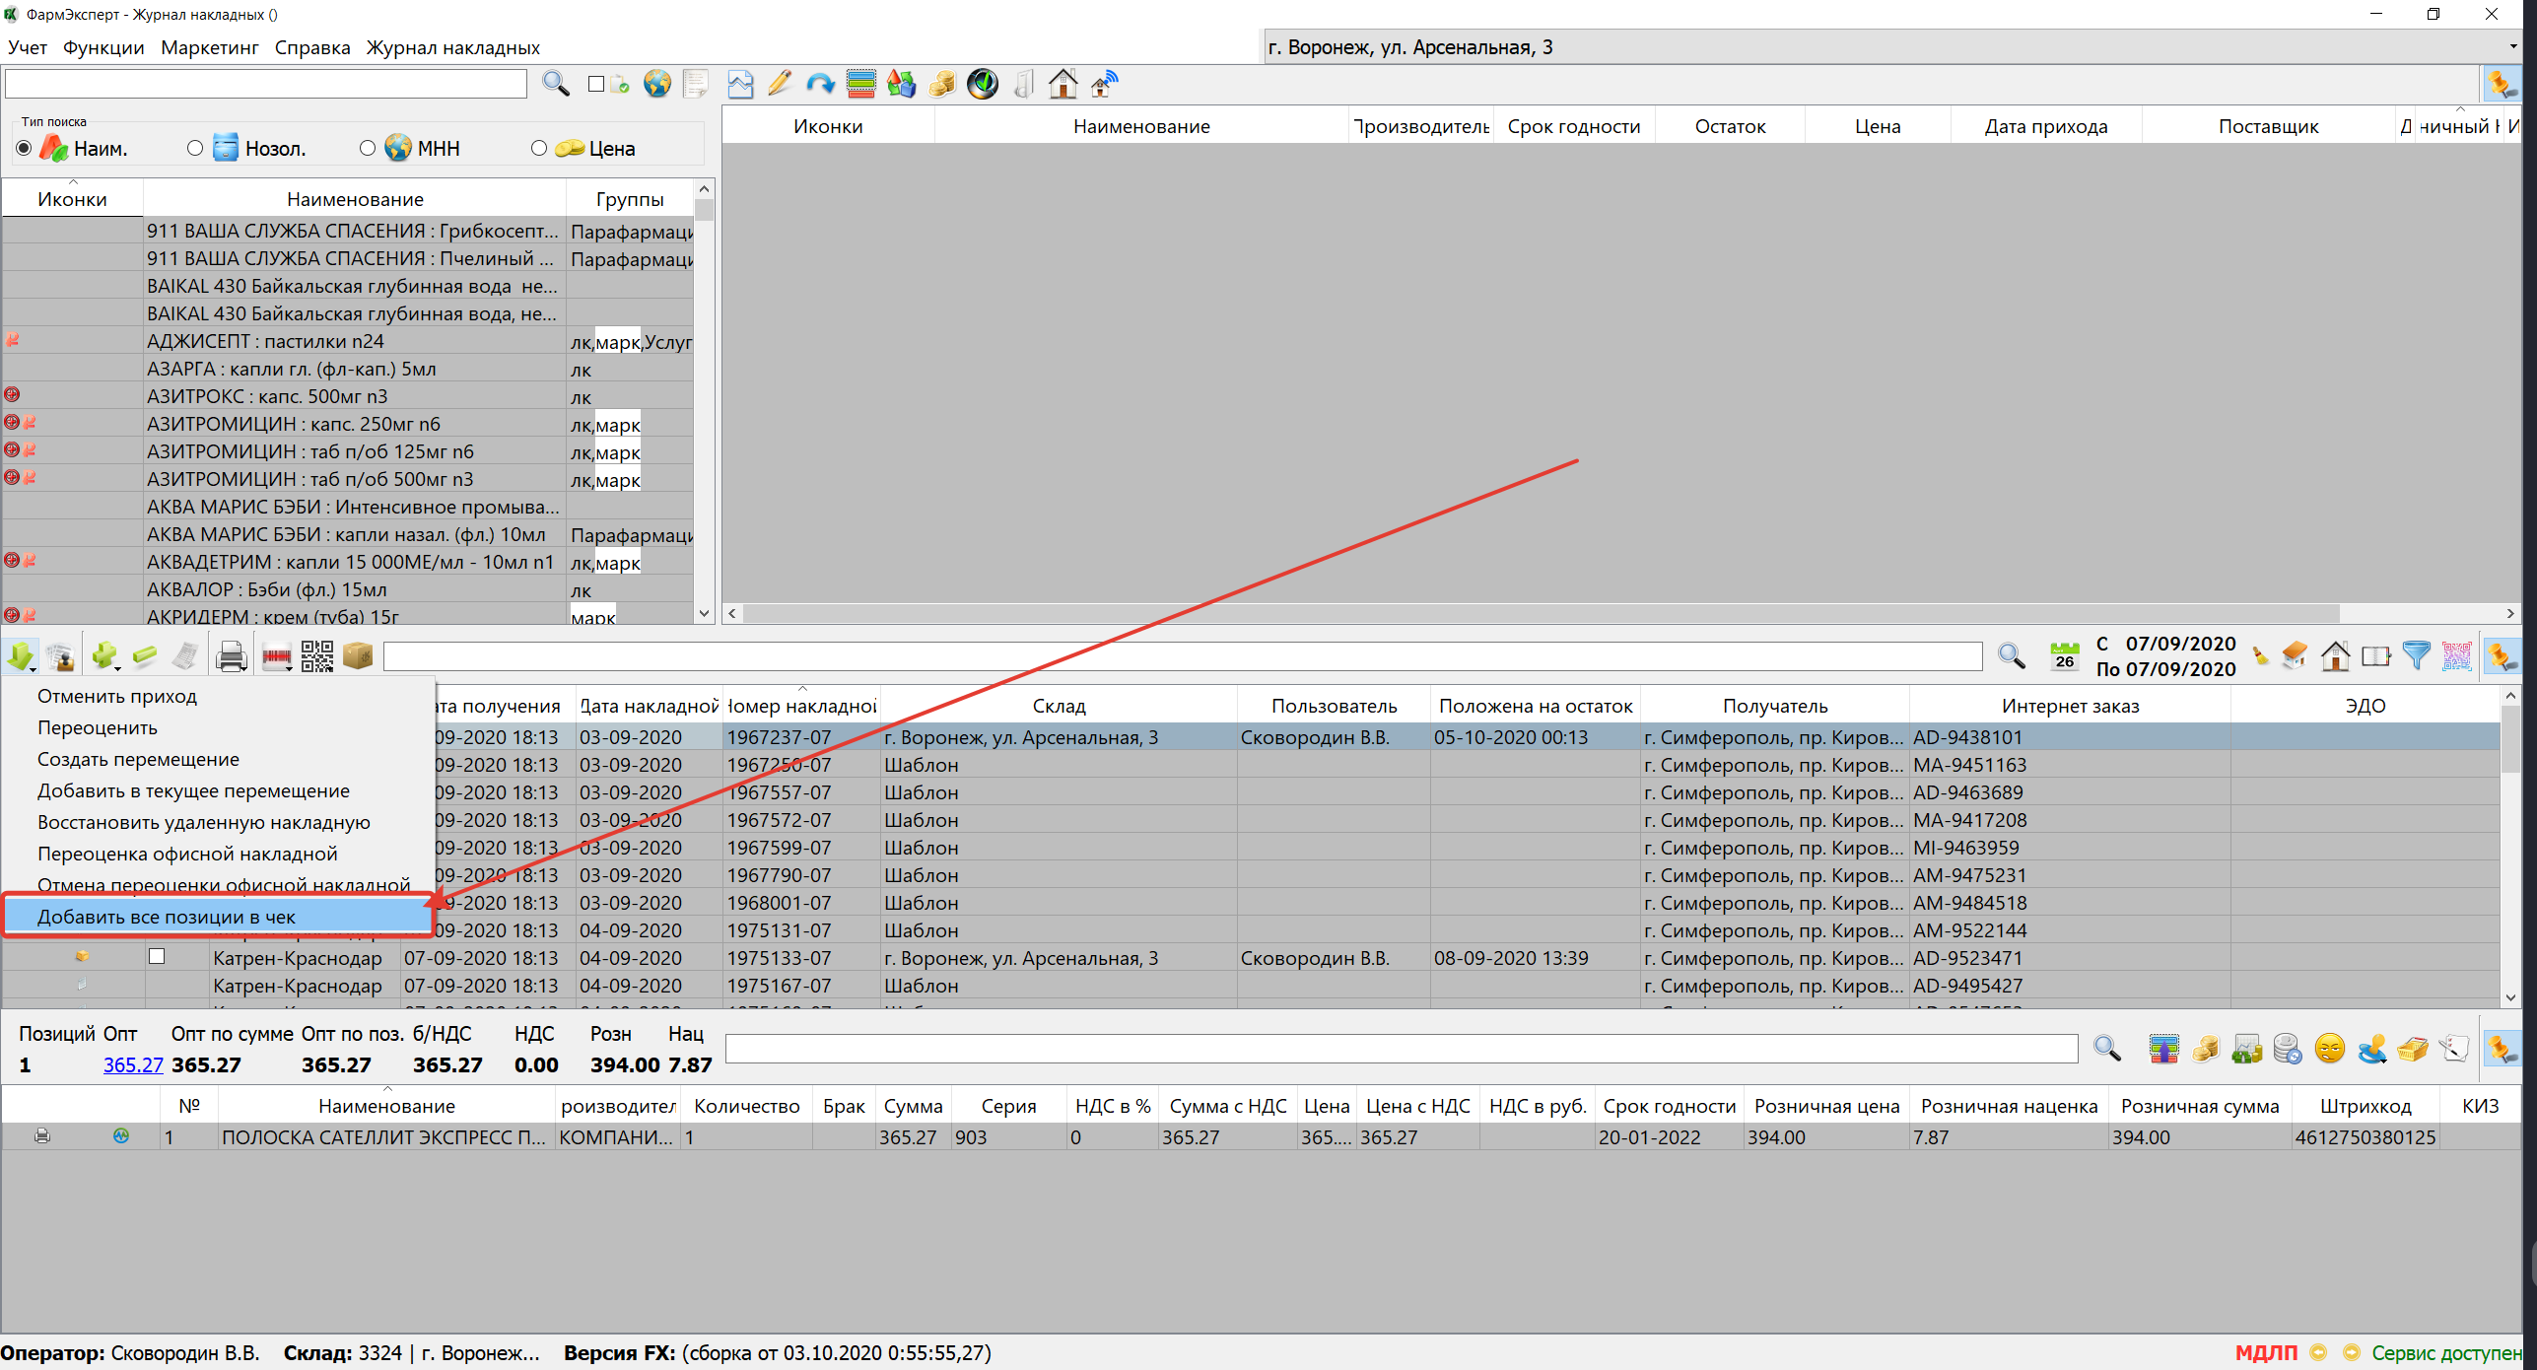2537x1370 pixels.
Task: Click the shopping basket icon in bottom toolbar
Action: tap(2412, 1049)
